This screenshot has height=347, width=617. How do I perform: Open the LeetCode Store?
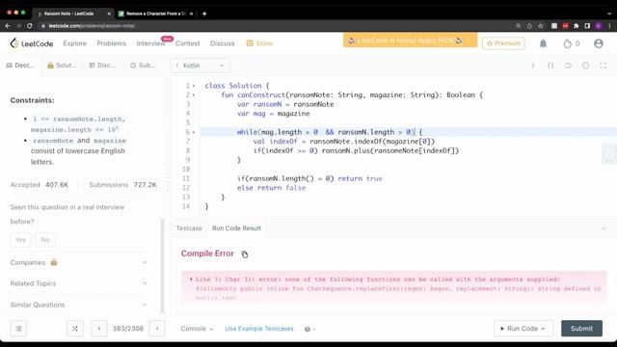tap(259, 43)
